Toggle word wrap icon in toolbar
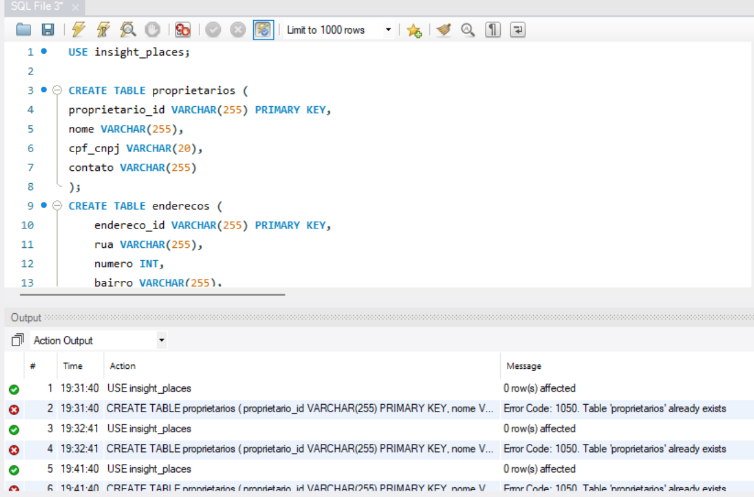Screen dimensions: 754x497 tap(517, 30)
